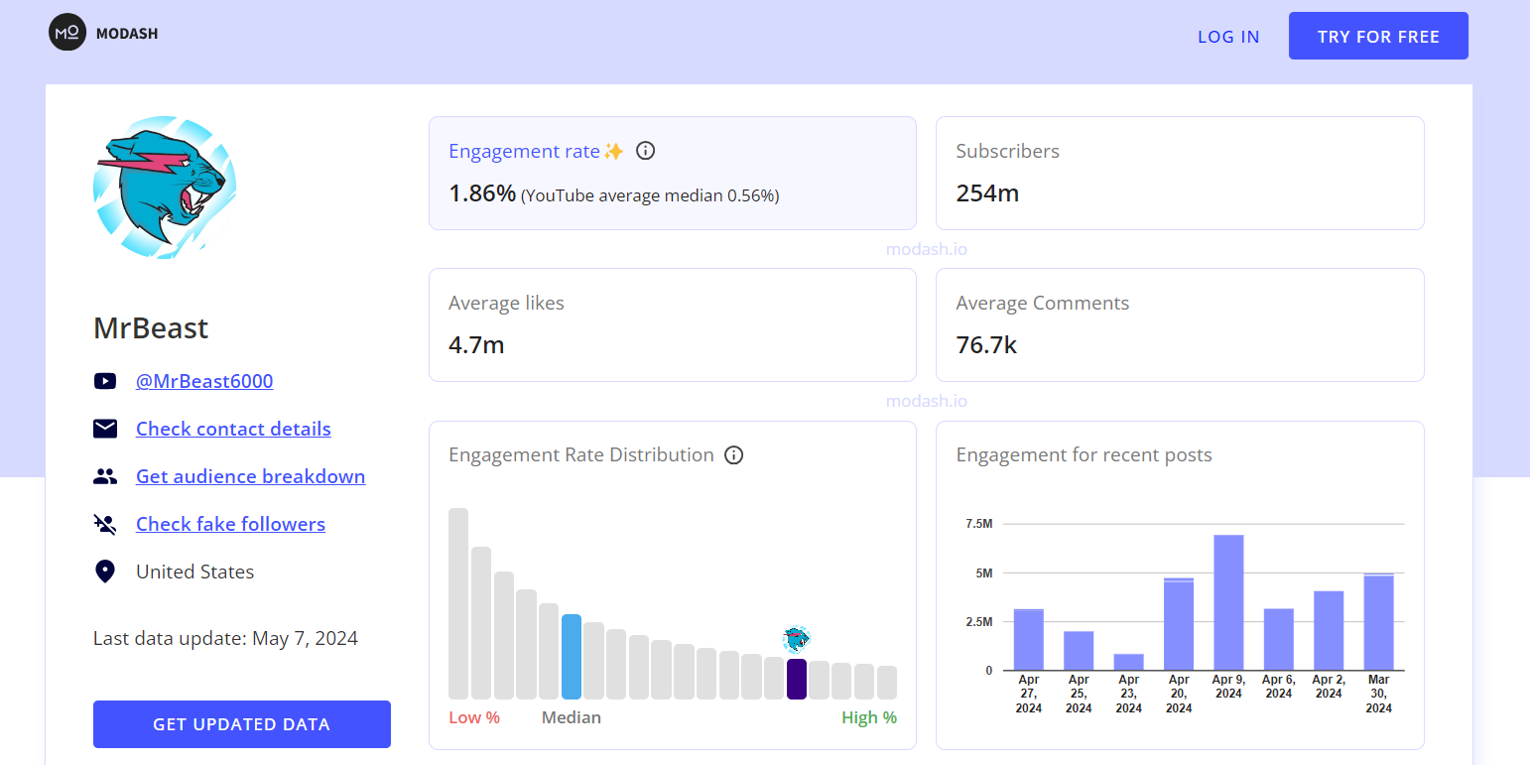Click the location pin beside United States
This screenshot has width=1530, height=765.
point(105,571)
